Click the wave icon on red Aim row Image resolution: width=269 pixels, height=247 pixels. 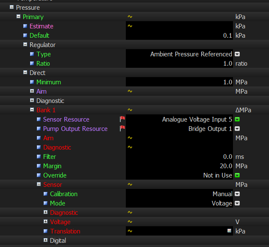point(130,138)
